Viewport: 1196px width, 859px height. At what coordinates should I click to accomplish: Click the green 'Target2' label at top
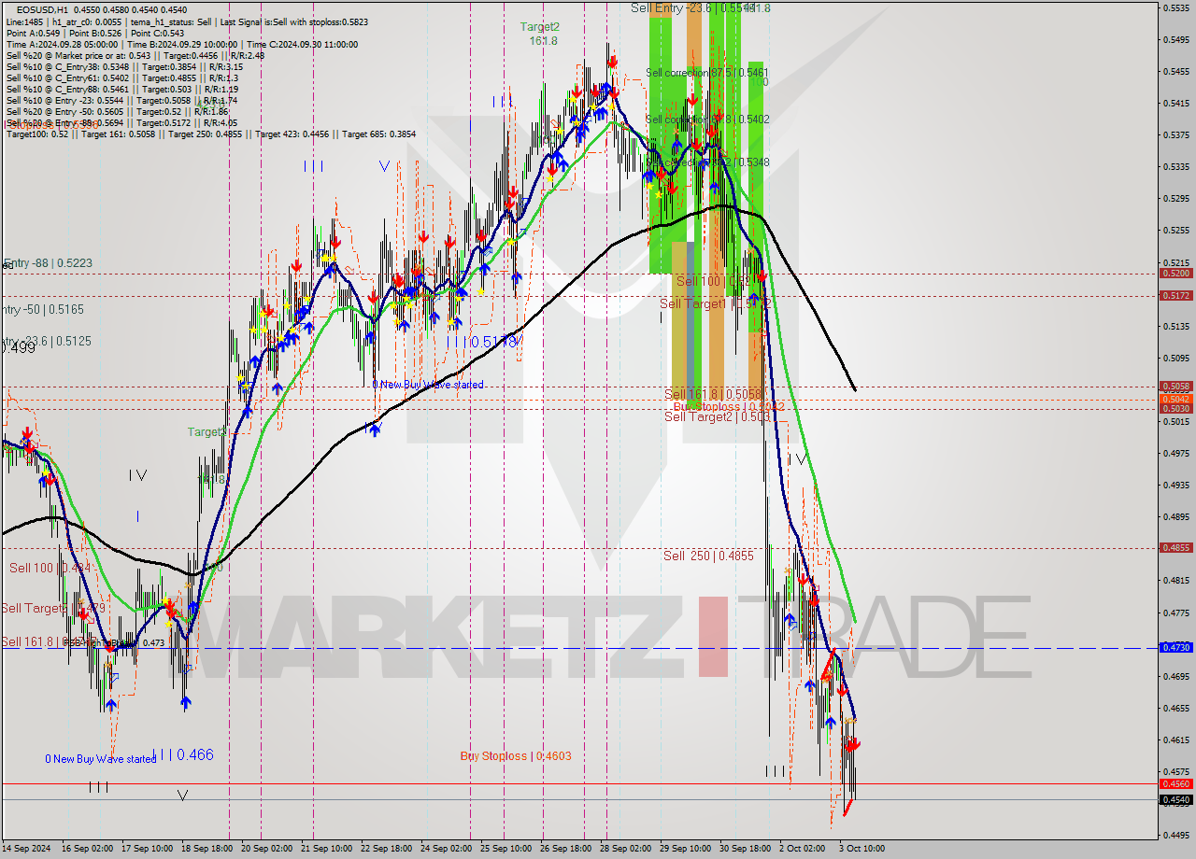541,27
